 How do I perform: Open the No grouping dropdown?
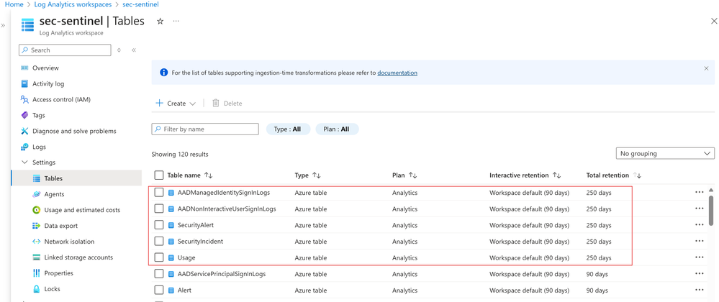pyautogui.click(x=665, y=154)
